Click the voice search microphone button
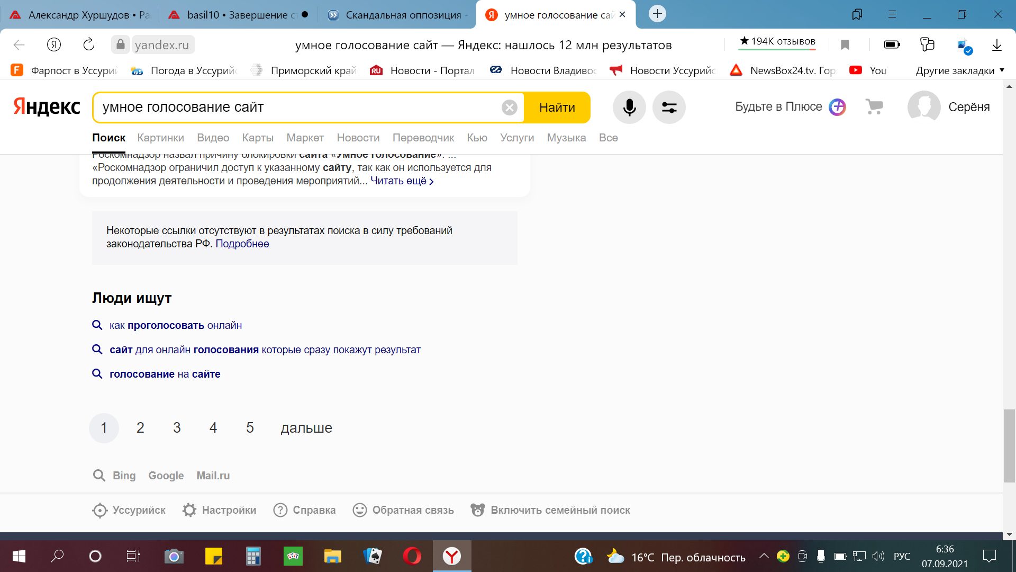This screenshot has width=1016, height=572. click(629, 108)
